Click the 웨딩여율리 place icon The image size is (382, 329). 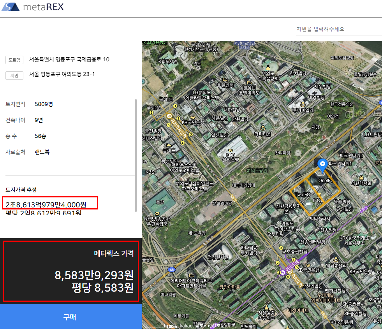tap(336, 260)
